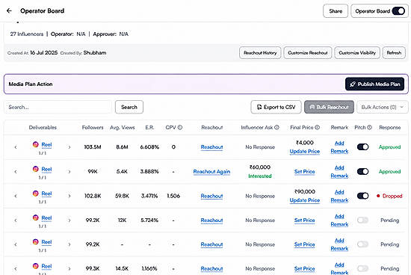Click the Influencer Ask info icon
This screenshot has width=411, height=275.
276,127
